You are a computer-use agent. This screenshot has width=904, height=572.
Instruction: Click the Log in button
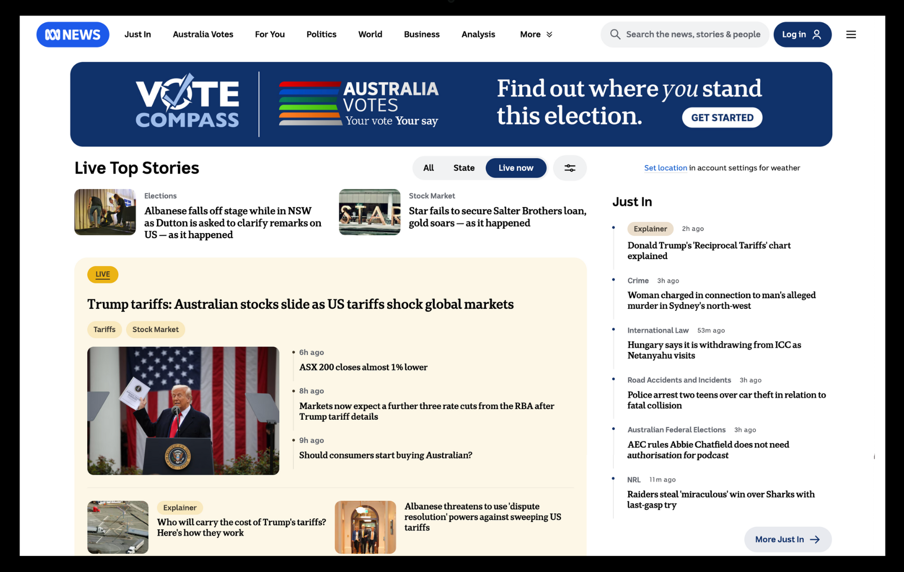point(802,35)
